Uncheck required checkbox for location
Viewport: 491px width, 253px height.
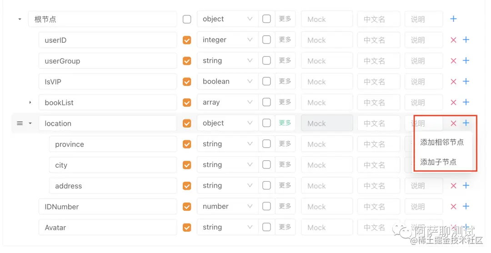(x=187, y=123)
